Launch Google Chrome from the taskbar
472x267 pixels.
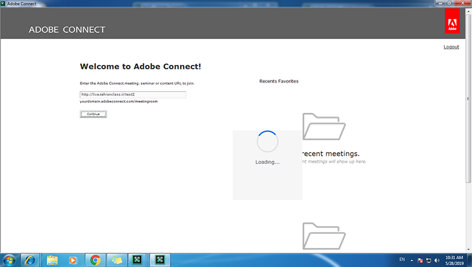pyautogui.click(x=95, y=259)
